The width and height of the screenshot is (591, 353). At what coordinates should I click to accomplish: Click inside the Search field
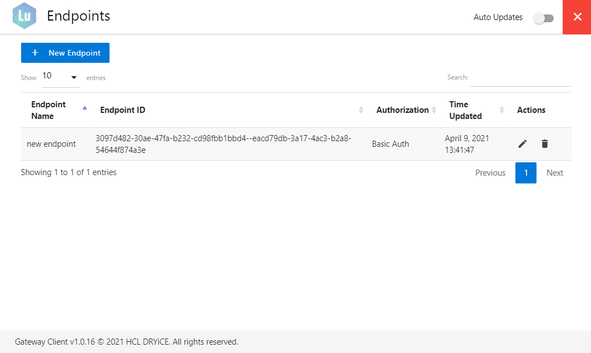click(520, 79)
